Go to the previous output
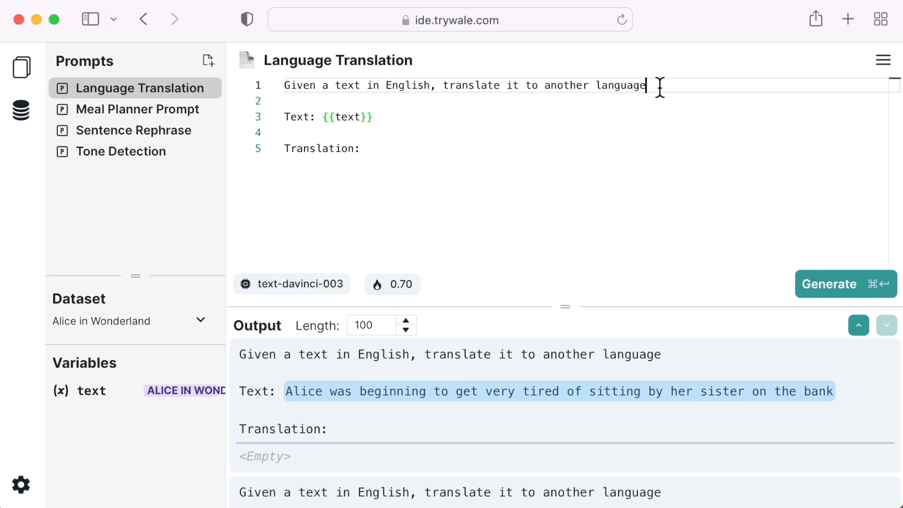This screenshot has width=903, height=508. point(858,325)
